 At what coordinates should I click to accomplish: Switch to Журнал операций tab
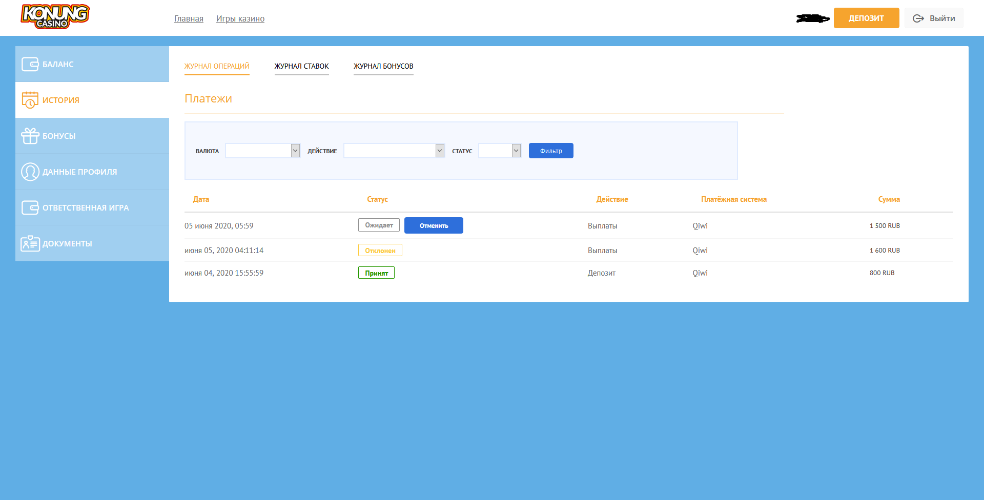(x=217, y=66)
